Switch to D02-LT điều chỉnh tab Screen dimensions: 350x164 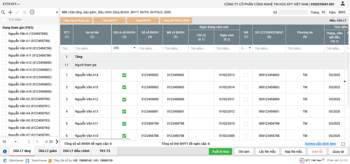(x=76, y=151)
